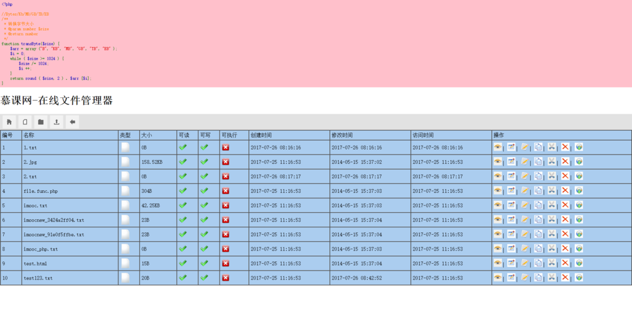
Task: Delete 1.txt with the red X icon
Action: tap(565, 147)
